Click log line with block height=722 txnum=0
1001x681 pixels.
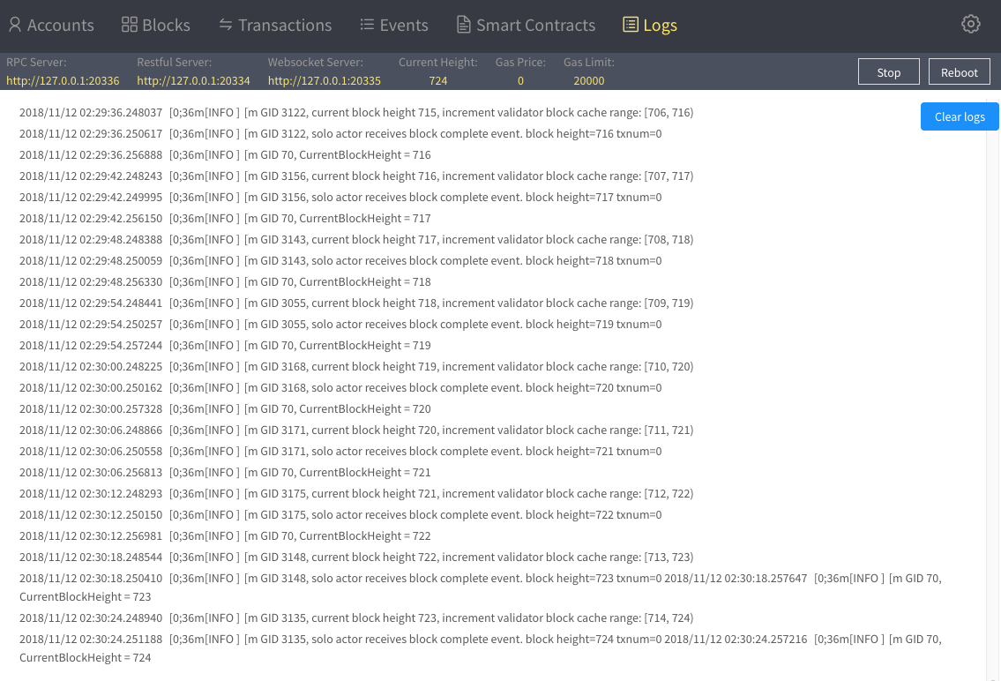340,514
